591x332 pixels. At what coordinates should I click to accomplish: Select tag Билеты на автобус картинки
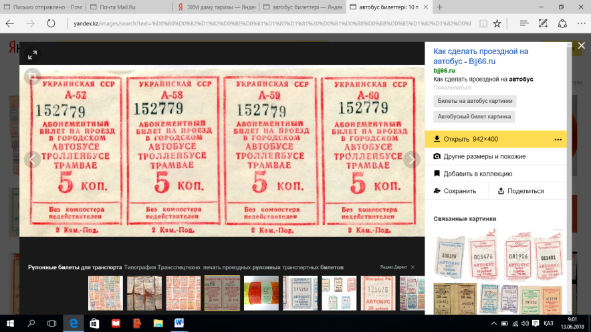pyautogui.click(x=475, y=101)
